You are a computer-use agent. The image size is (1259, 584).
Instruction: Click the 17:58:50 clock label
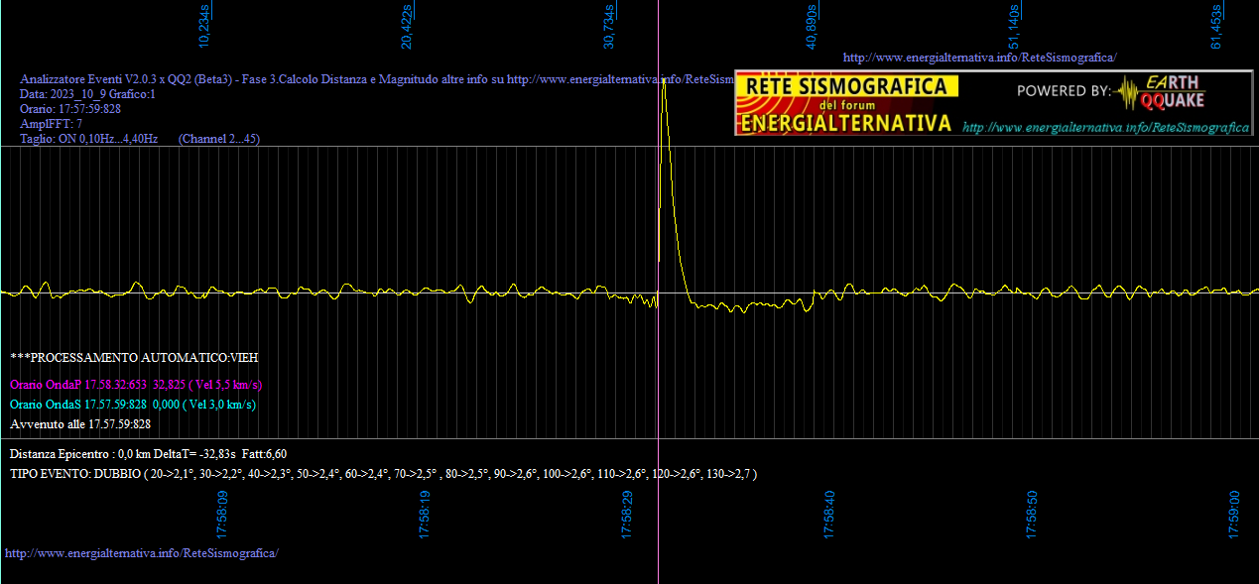[x=1032, y=515]
